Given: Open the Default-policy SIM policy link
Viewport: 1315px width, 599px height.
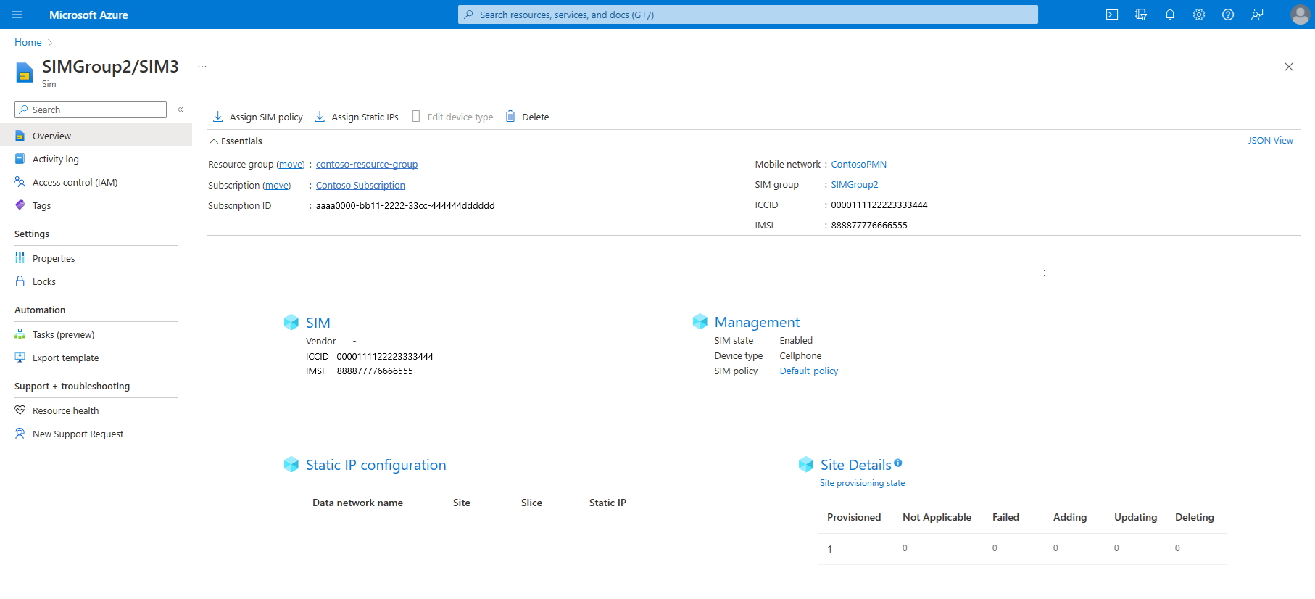Looking at the screenshot, I should [x=808, y=371].
